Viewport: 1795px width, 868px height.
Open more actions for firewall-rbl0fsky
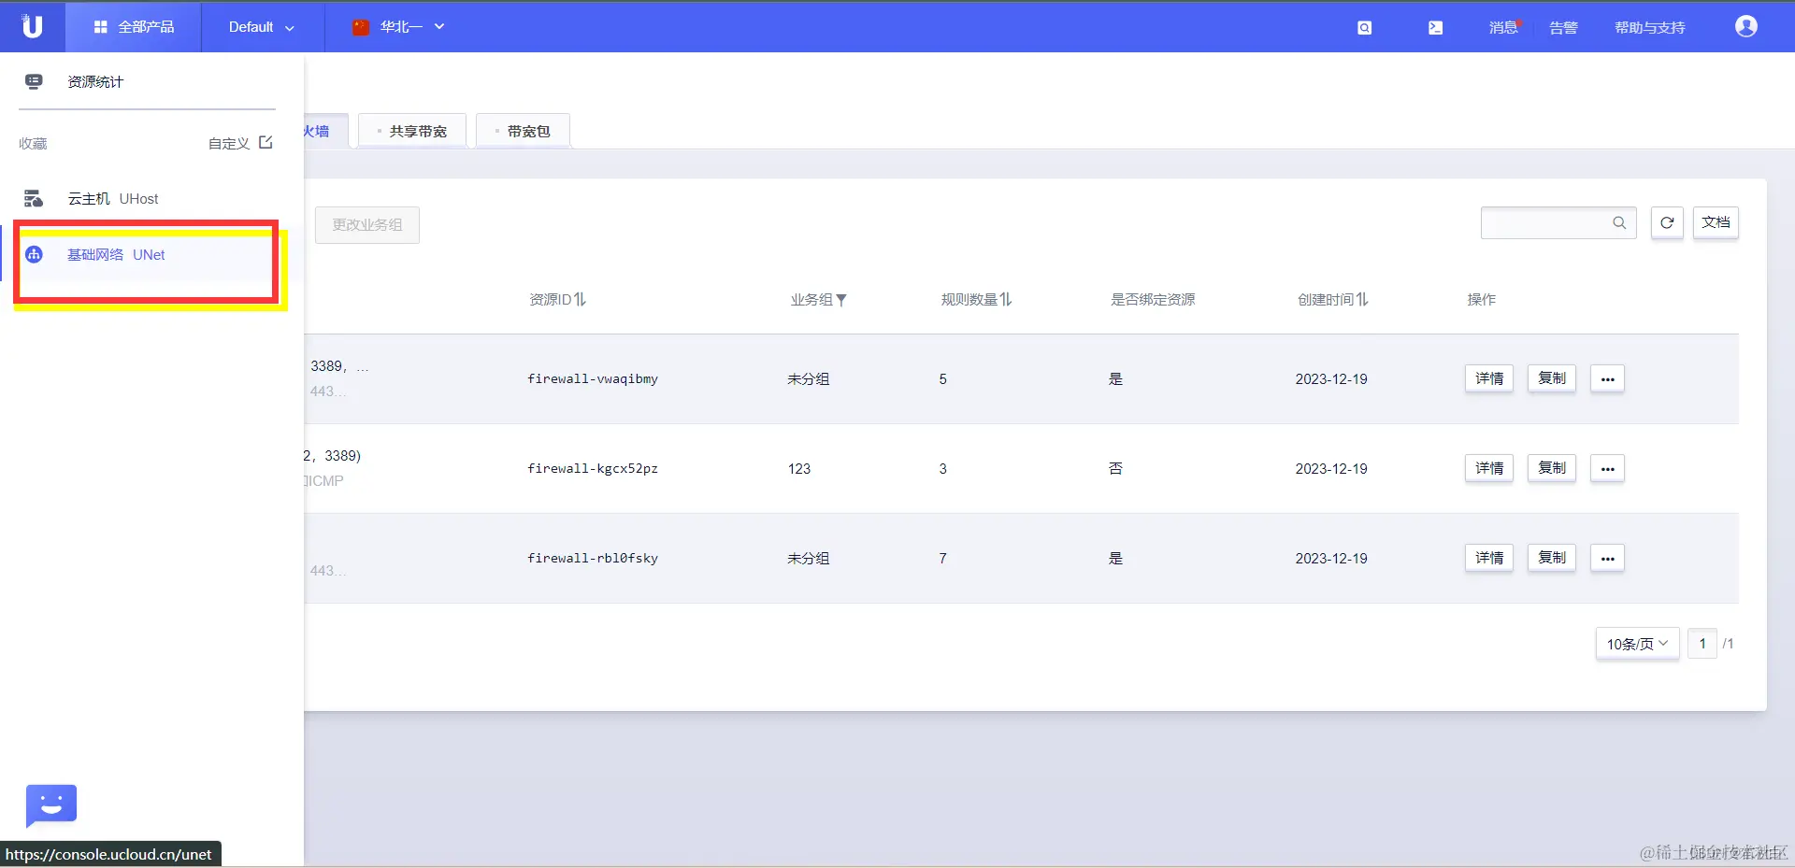coord(1607,558)
